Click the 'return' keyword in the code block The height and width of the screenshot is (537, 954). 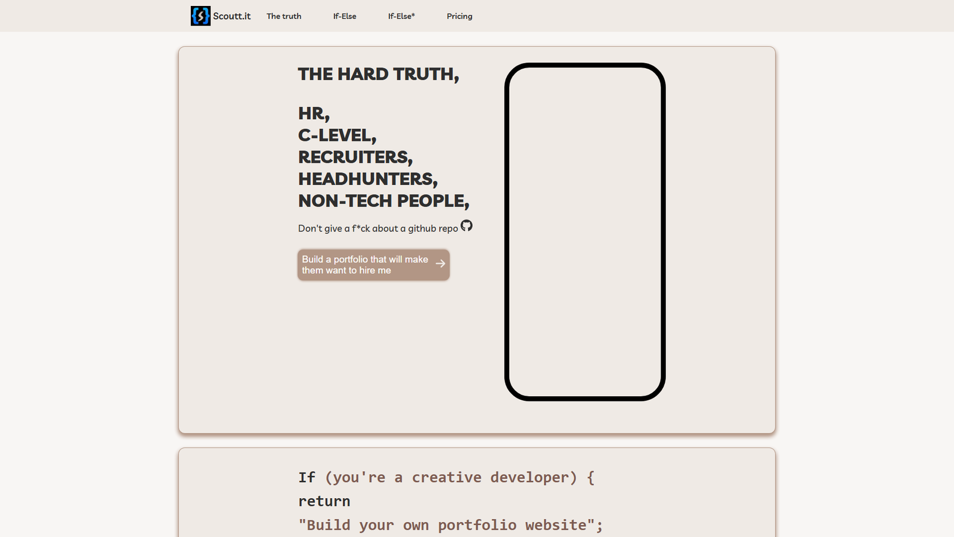coord(324,501)
